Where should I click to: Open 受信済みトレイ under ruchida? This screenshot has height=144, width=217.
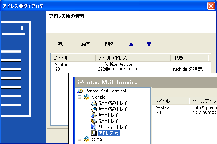113,103
